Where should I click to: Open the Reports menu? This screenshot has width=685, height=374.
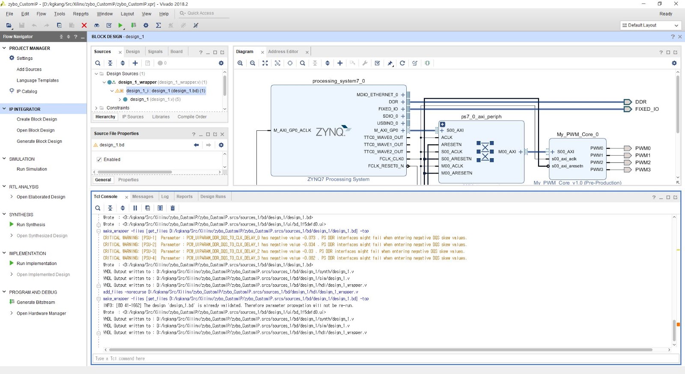click(x=81, y=14)
